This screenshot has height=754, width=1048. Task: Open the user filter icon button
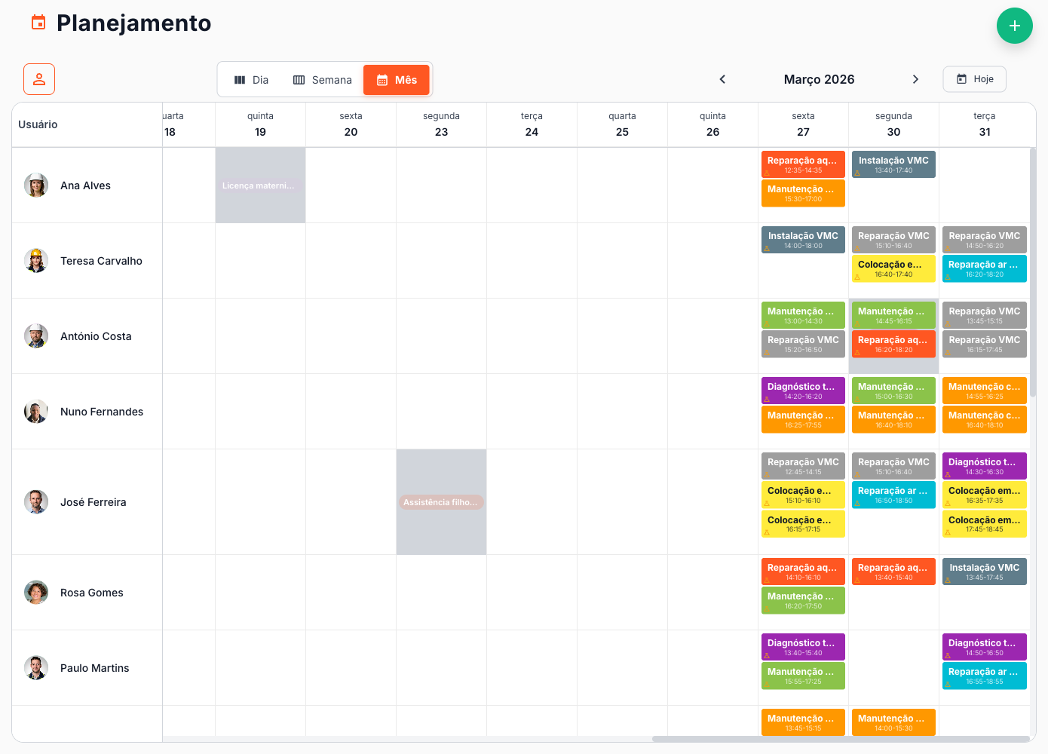coord(39,79)
